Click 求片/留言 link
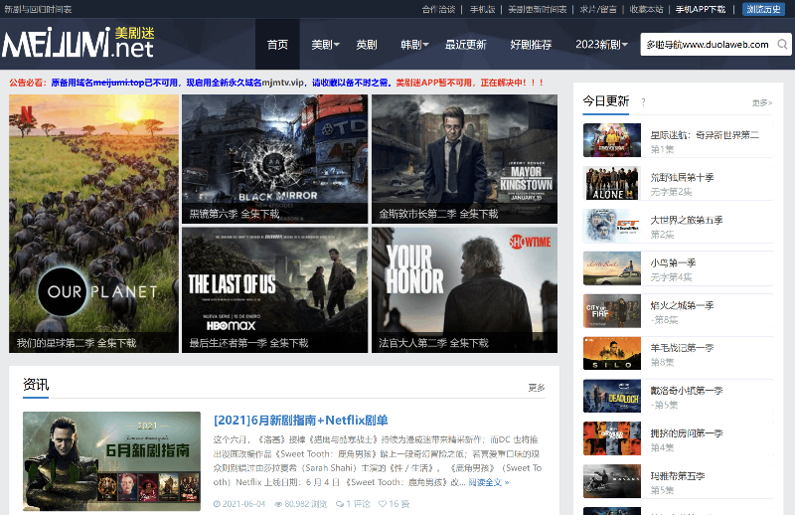The image size is (795, 515). [598, 9]
